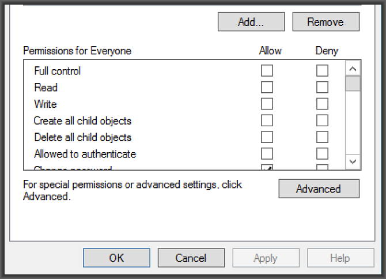
Task: Click the permissions list scroll down arrow
Action: 353,162
